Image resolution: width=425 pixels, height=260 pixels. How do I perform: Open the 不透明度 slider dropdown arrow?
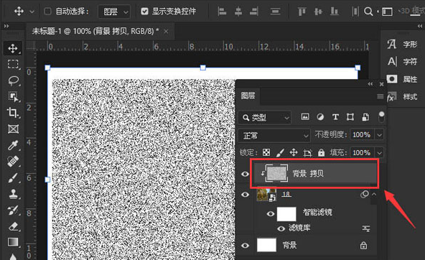(380, 134)
